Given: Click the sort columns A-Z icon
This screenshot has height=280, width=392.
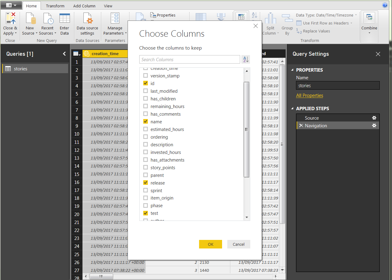Looking at the screenshot, I should click(x=245, y=59).
